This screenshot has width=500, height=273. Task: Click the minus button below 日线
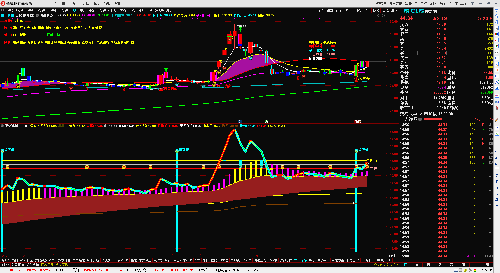point(396,260)
